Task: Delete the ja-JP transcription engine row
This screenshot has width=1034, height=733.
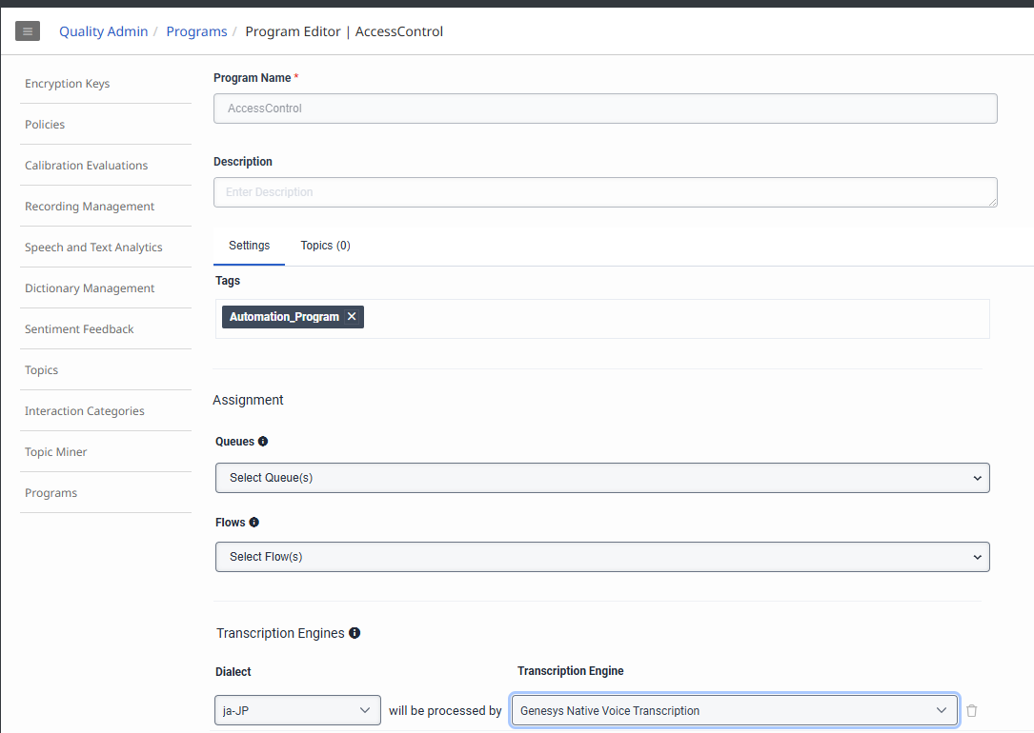Action: click(972, 710)
